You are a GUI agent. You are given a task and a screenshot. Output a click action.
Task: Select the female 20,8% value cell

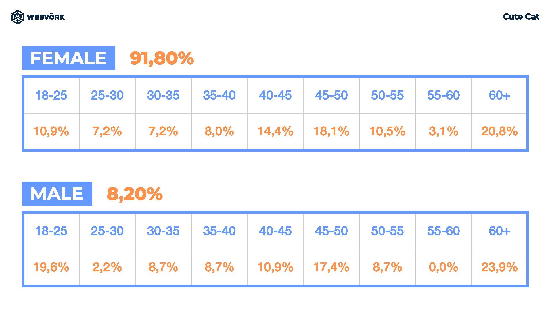pos(499,131)
